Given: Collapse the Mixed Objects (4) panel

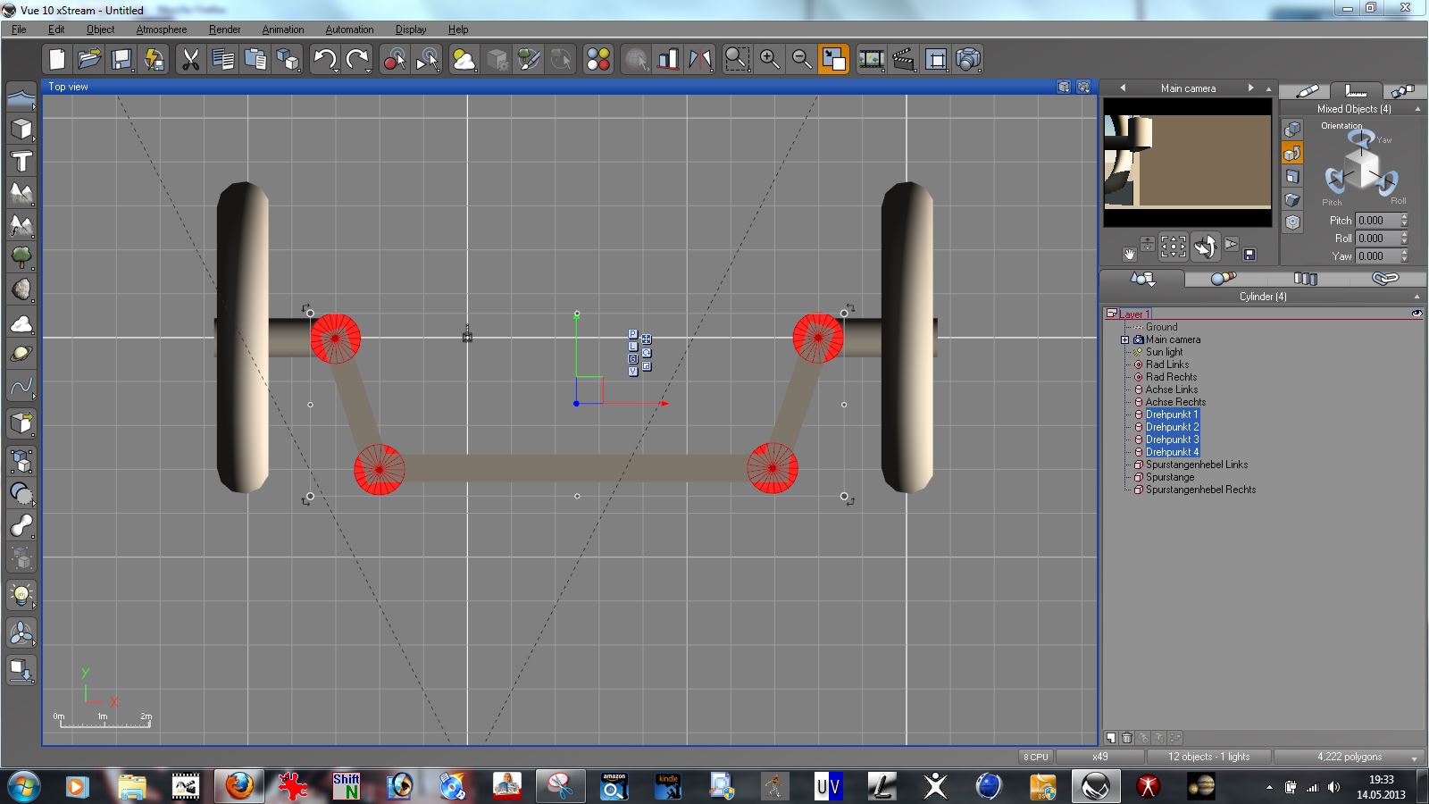Looking at the screenshot, I should point(1417,109).
